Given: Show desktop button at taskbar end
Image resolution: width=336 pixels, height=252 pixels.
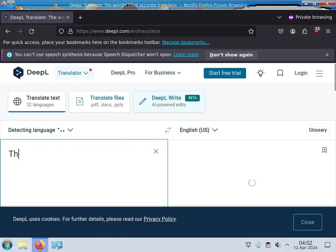Looking at the screenshot, I should pos(327,245).
